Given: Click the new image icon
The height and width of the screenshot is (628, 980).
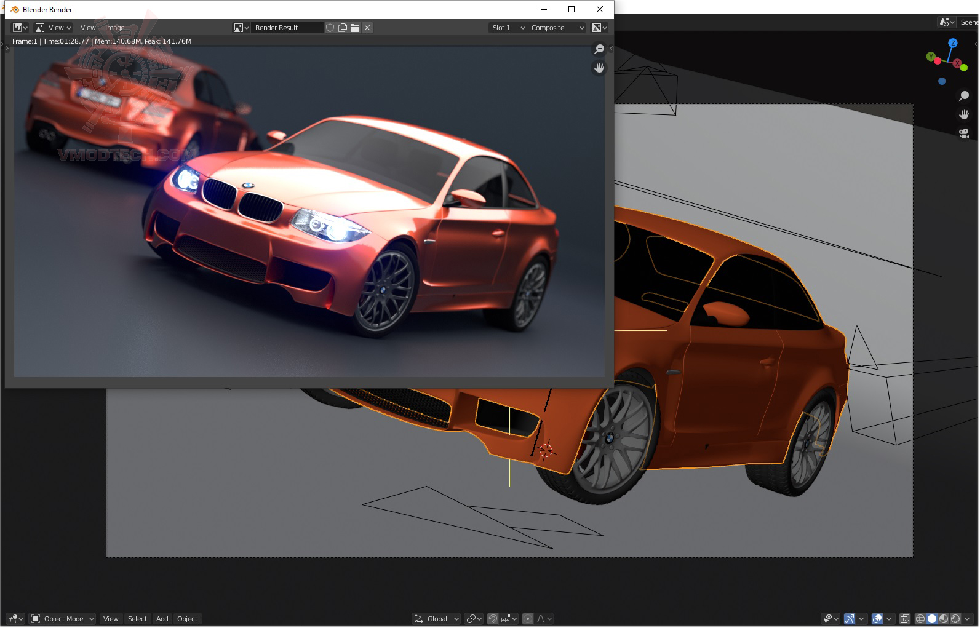Looking at the screenshot, I should pyautogui.click(x=343, y=28).
